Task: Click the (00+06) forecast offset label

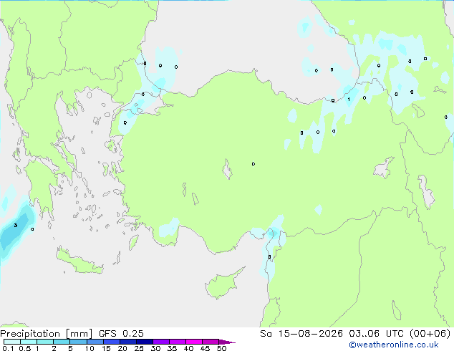Action: pos(430,334)
